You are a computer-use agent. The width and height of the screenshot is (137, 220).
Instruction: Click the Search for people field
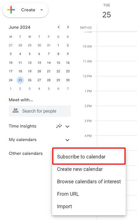[40, 111]
